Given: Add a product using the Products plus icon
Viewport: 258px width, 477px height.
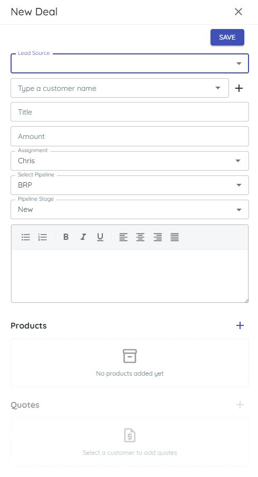Looking at the screenshot, I should [x=240, y=325].
